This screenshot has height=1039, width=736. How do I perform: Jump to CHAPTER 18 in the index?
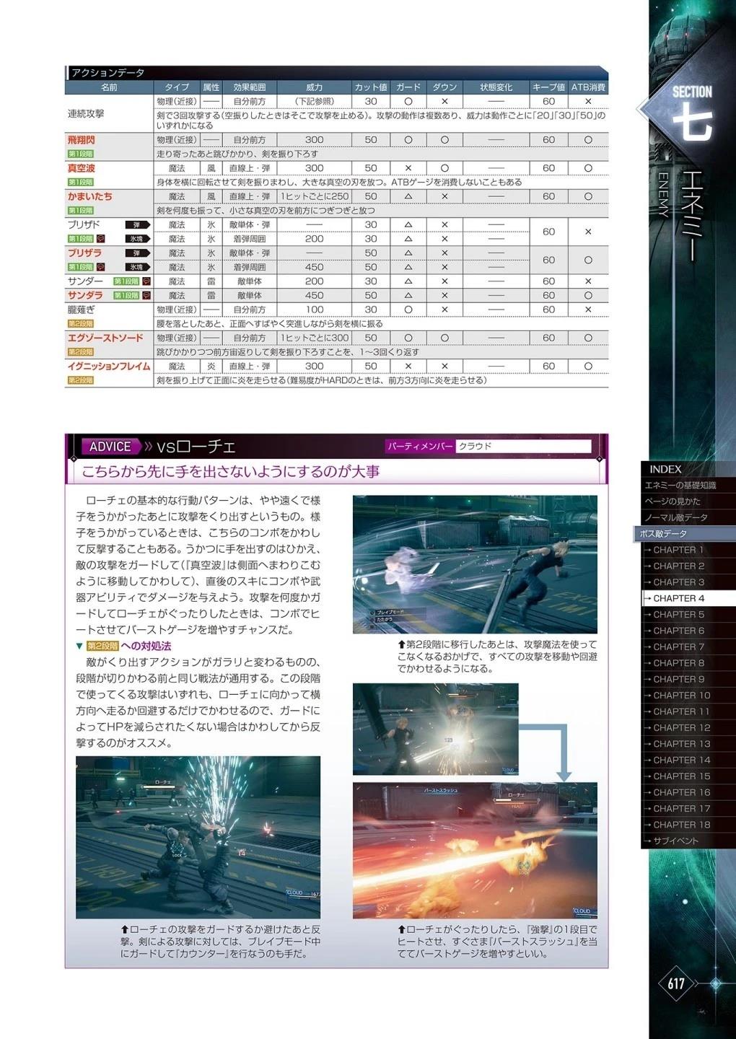(x=681, y=825)
